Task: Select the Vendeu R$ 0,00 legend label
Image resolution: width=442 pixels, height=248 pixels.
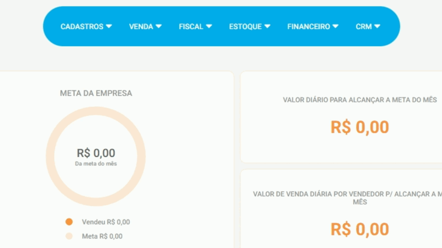Action: pos(106,222)
